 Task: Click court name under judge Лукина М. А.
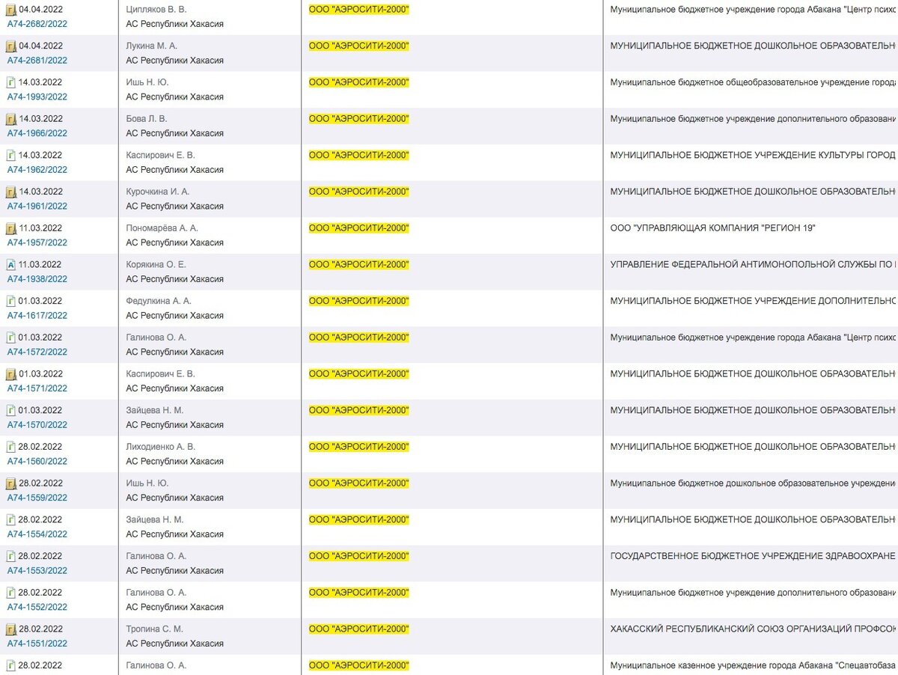[x=175, y=61]
